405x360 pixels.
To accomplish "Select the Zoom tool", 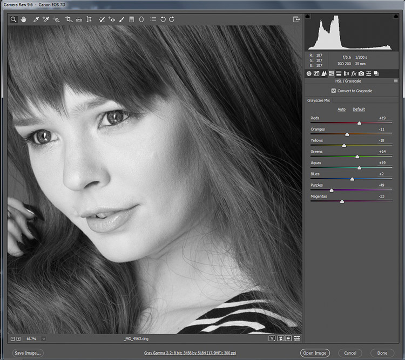I will 13,19.
